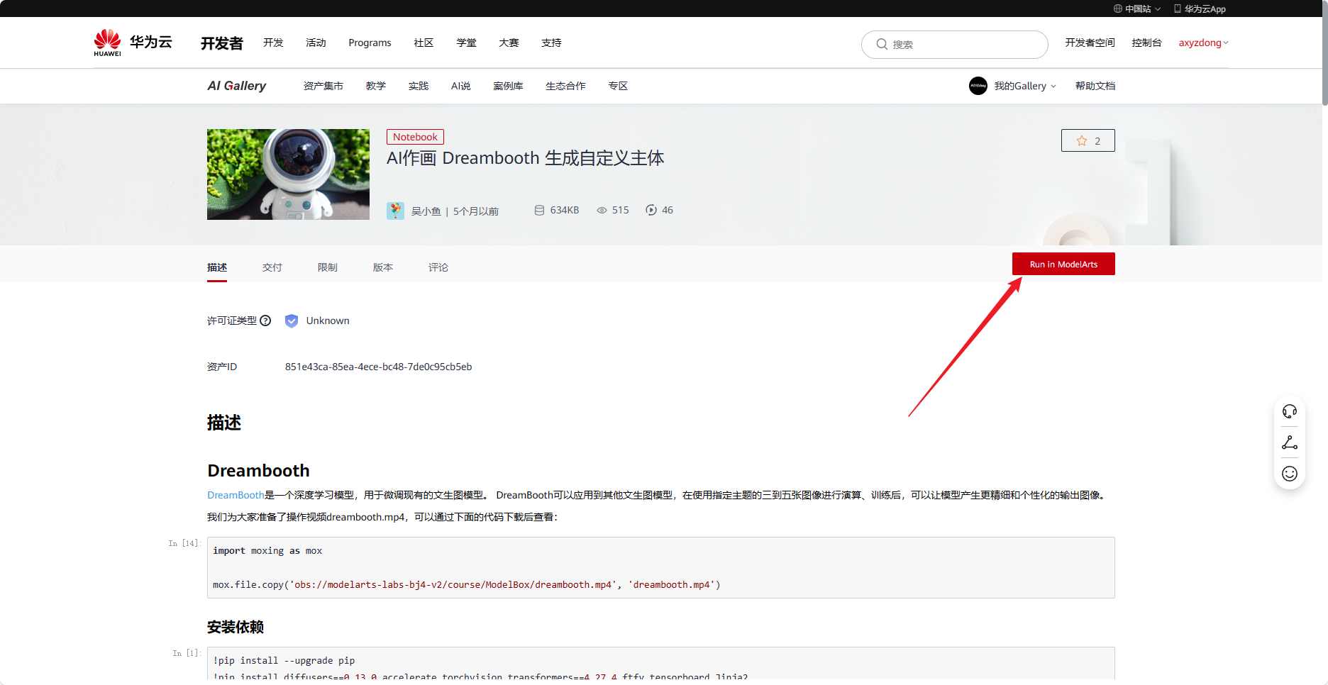Open 资产集市 in AI Gallery nav
1328x685 pixels.
click(x=323, y=86)
